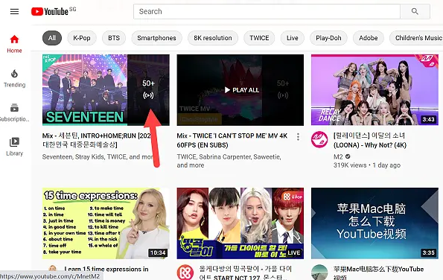Open the hamburger guide menu
Viewport: 443px width, 280px height.
click(14, 11)
